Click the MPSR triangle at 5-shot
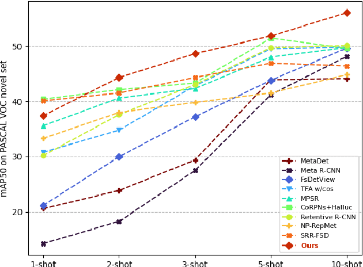Image resolution: width=363 pixels, height=267 pixels. (271, 58)
